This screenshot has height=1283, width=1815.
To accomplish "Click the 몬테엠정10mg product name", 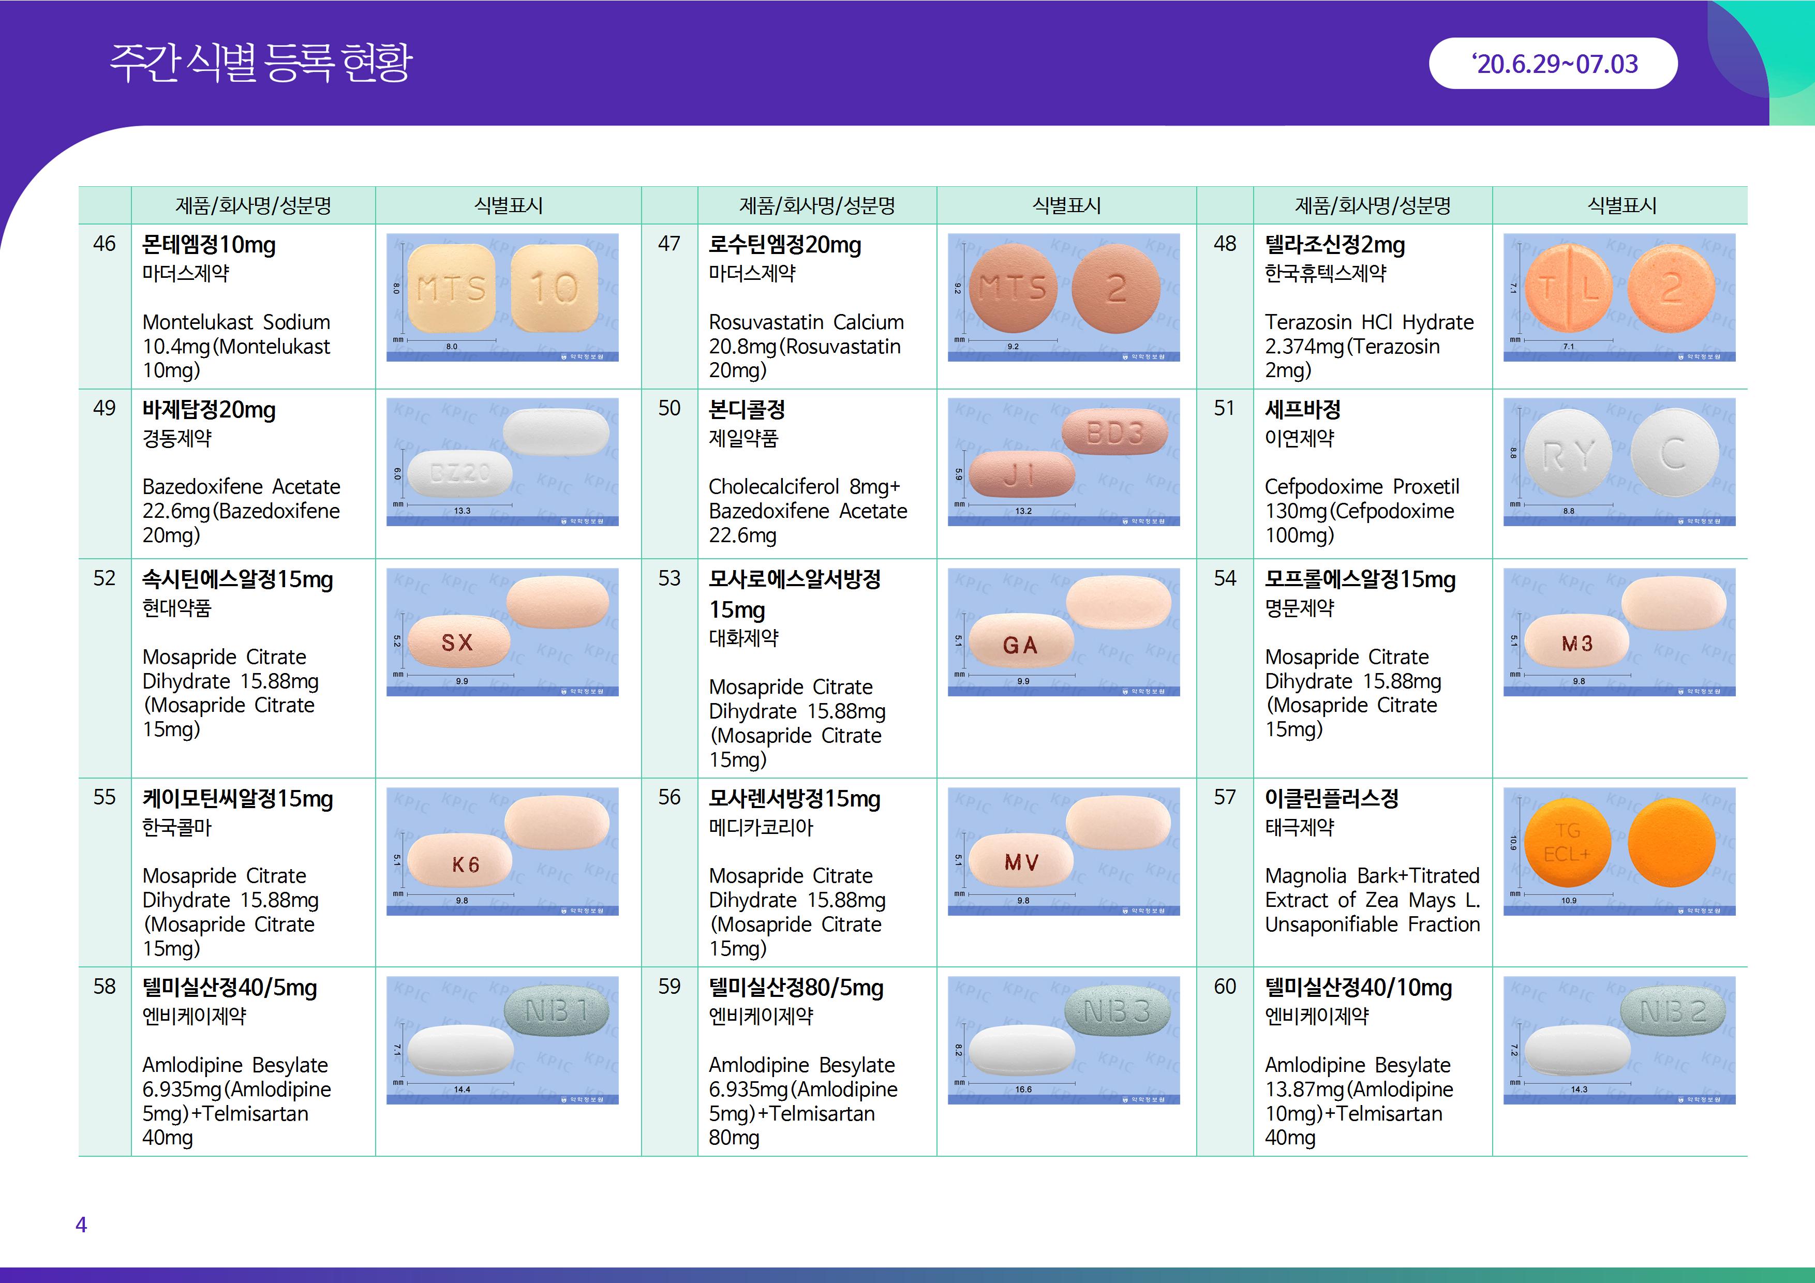I will pyautogui.click(x=209, y=245).
